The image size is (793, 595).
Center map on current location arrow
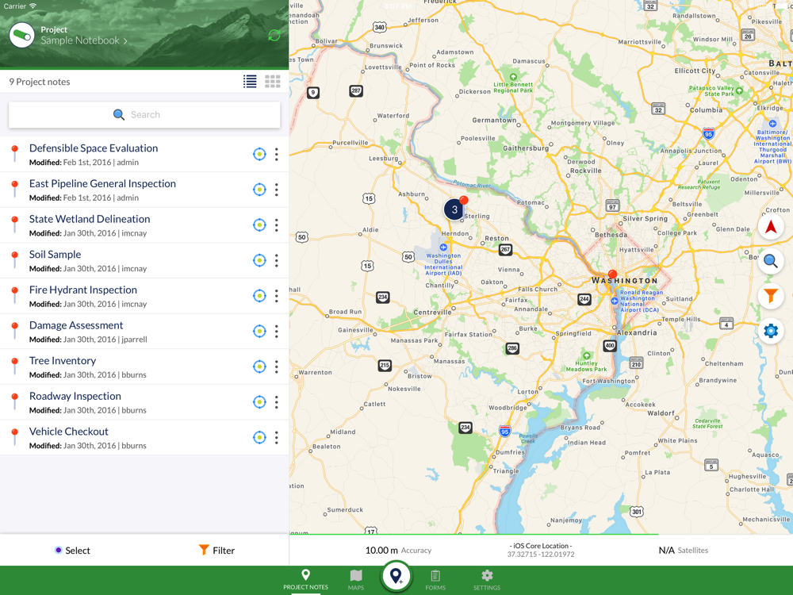[771, 227]
